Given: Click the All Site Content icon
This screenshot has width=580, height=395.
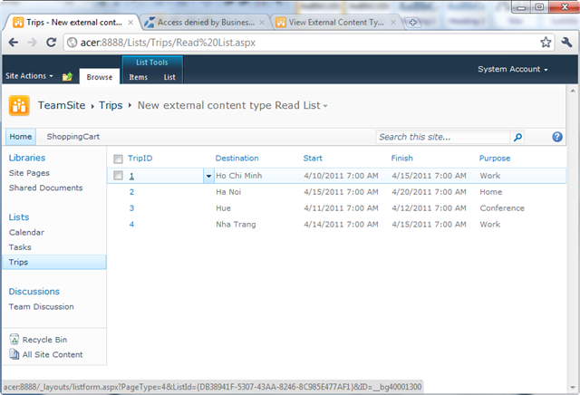Looking at the screenshot, I should 14,354.
